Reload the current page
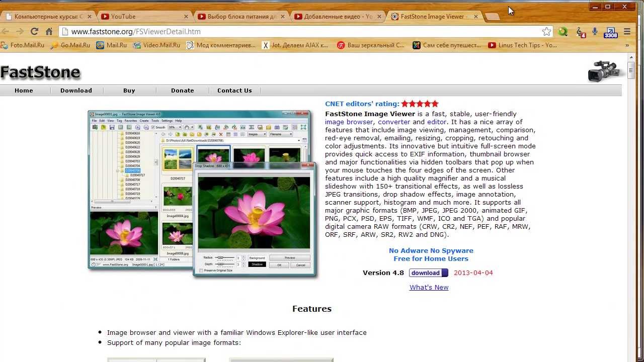Screen dimensions: 644x362 pos(34,31)
